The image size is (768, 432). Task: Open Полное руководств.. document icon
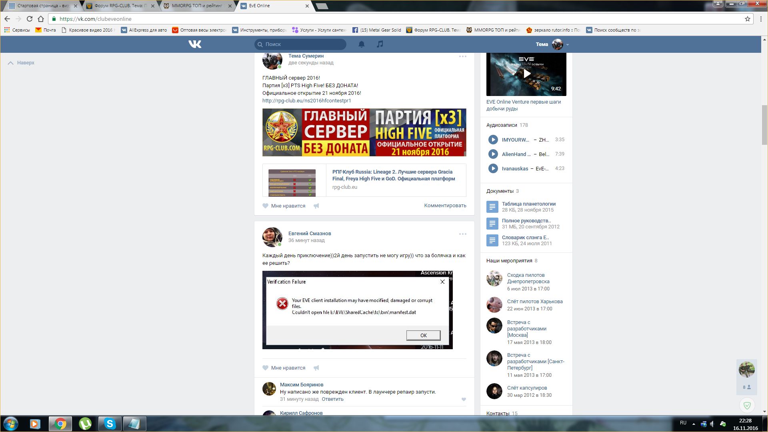pyautogui.click(x=492, y=224)
